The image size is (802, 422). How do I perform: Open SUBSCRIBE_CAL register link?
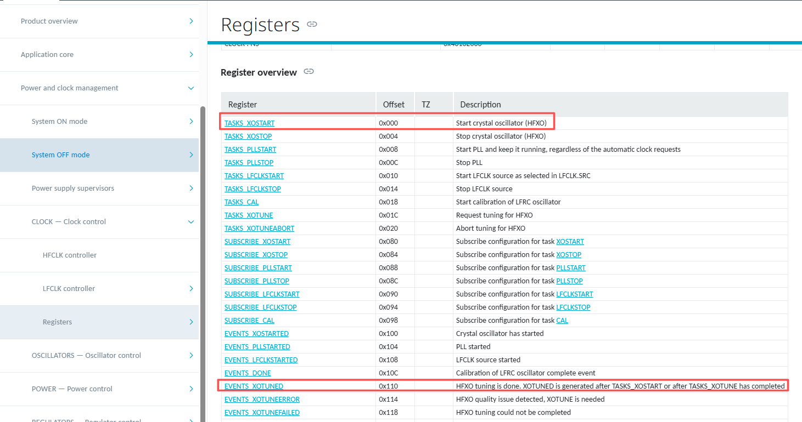[249, 320]
